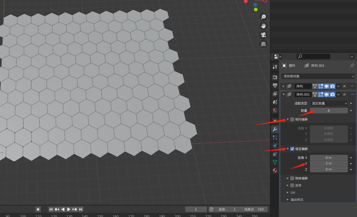Click the distance Z field showing 0 m

pos(329,169)
